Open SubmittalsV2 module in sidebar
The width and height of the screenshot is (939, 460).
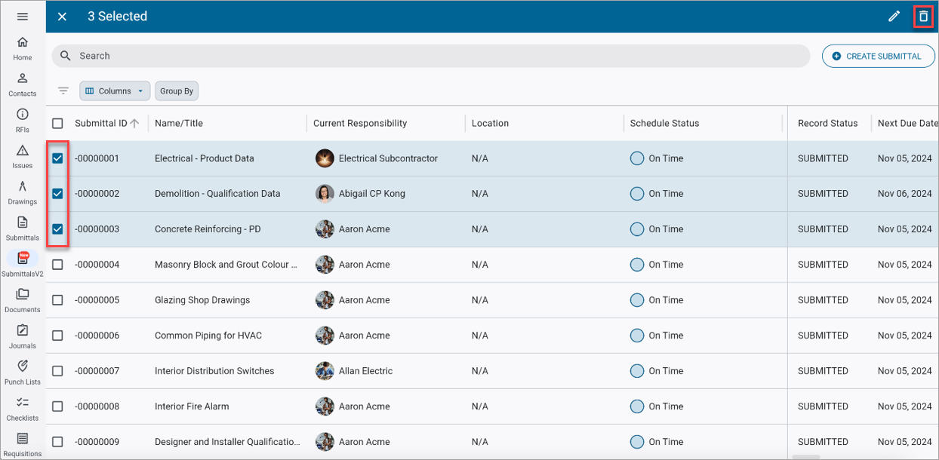click(23, 265)
